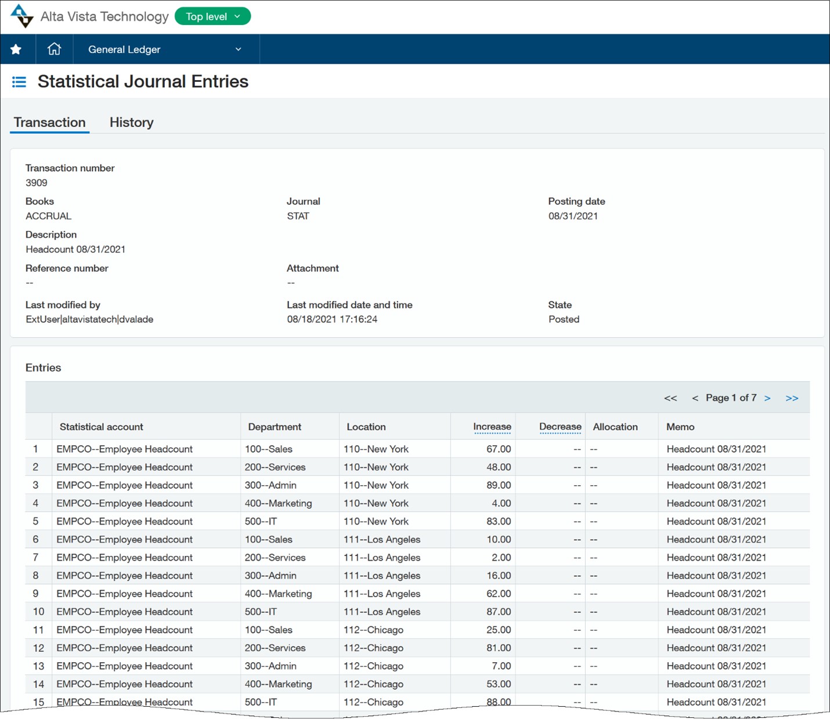Select row 14 memo Headcount 08/31/2021

click(x=716, y=684)
